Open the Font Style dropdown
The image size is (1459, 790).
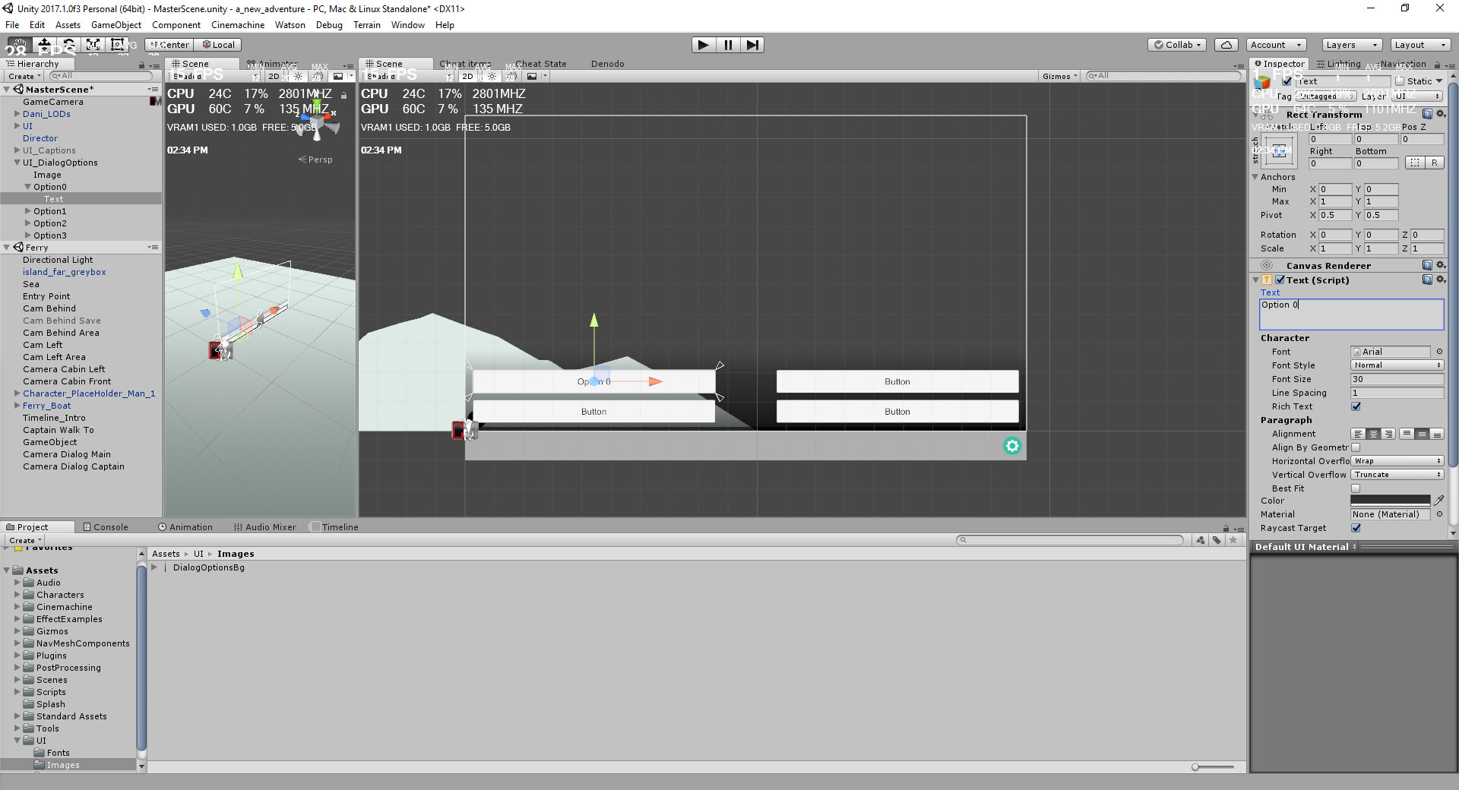coord(1397,365)
